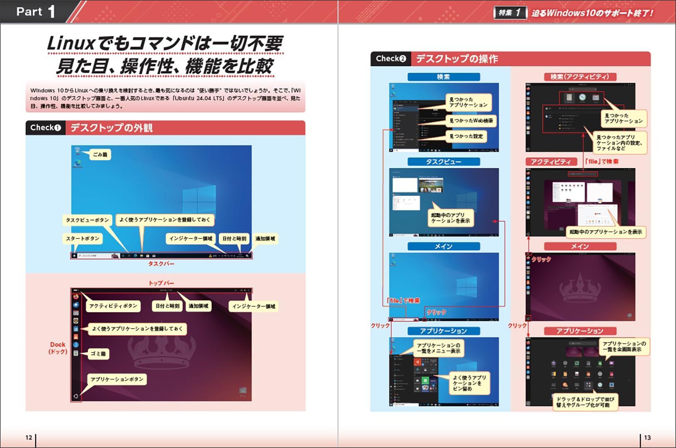
Task: Toggle the network icon in the notification area
Action: (x=227, y=256)
